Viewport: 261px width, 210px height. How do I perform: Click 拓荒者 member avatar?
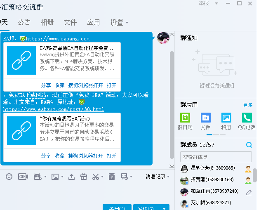point(184,181)
